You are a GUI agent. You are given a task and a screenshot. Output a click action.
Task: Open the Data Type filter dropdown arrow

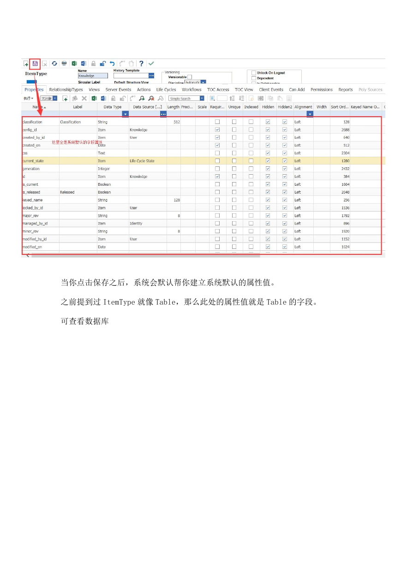pos(126,114)
